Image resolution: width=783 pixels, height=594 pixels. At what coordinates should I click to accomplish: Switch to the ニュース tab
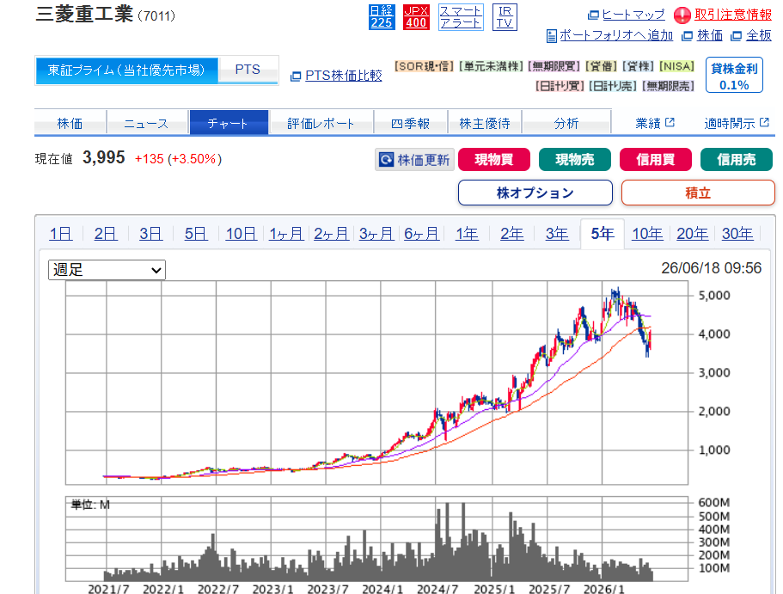[x=147, y=122]
